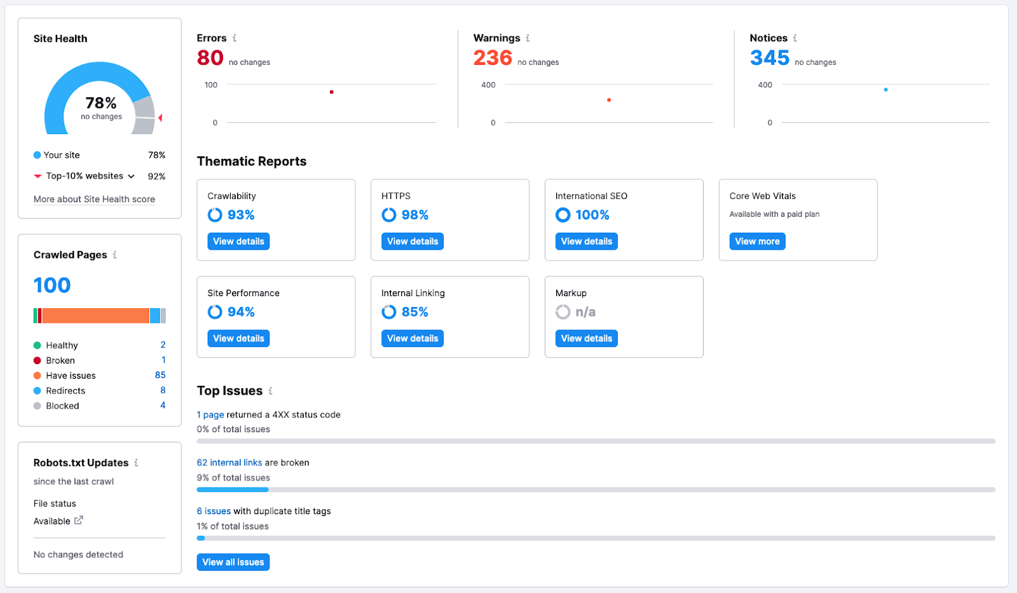The width and height of the screenshot is (1017, 593).
Task: Click the Robots.txt Updates info icon
Action: 136,463
